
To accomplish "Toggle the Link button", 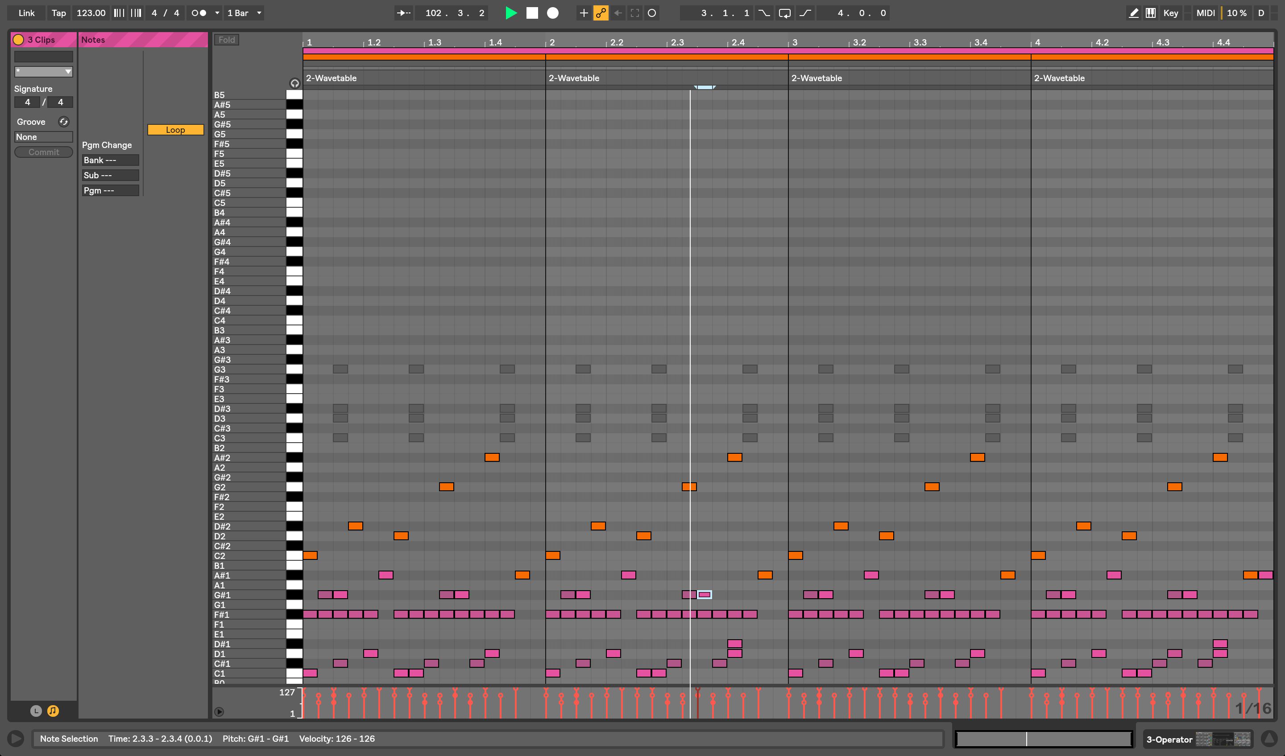I will coord(26,13).
